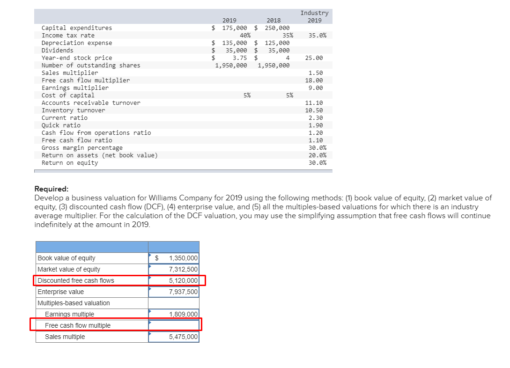
Task: Click the empty Free cash flow multiple field
Action: pyautogui.click(x=174, y=325)
